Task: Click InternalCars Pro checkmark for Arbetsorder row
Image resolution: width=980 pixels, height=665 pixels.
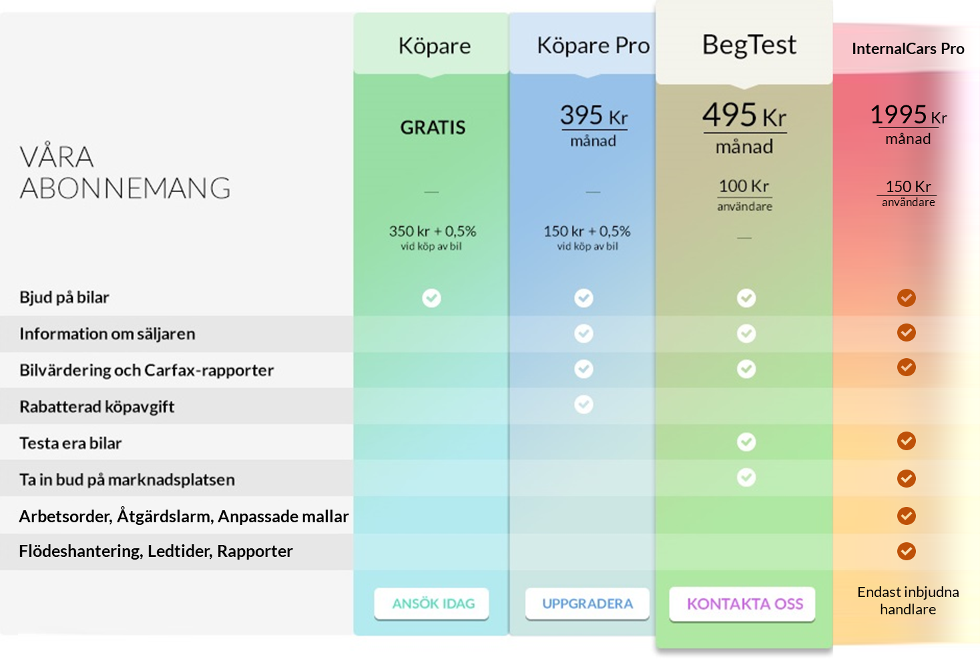Action: (x=907, y=516)
